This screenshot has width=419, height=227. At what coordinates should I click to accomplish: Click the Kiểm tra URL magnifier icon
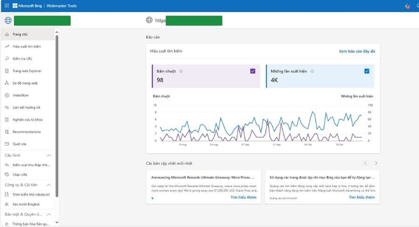[x=7, y=59]
